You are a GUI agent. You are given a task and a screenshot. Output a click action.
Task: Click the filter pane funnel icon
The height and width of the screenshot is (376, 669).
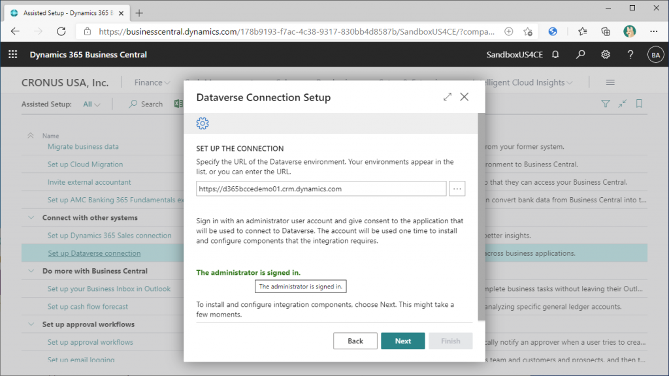[x=605, y=104]
